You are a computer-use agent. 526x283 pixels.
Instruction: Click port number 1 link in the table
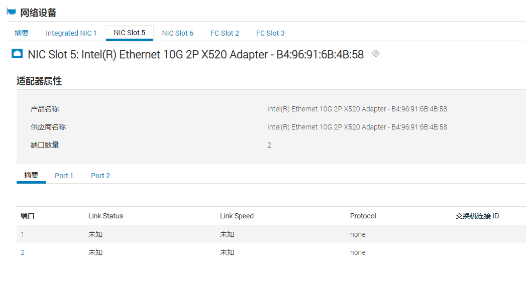23,234
